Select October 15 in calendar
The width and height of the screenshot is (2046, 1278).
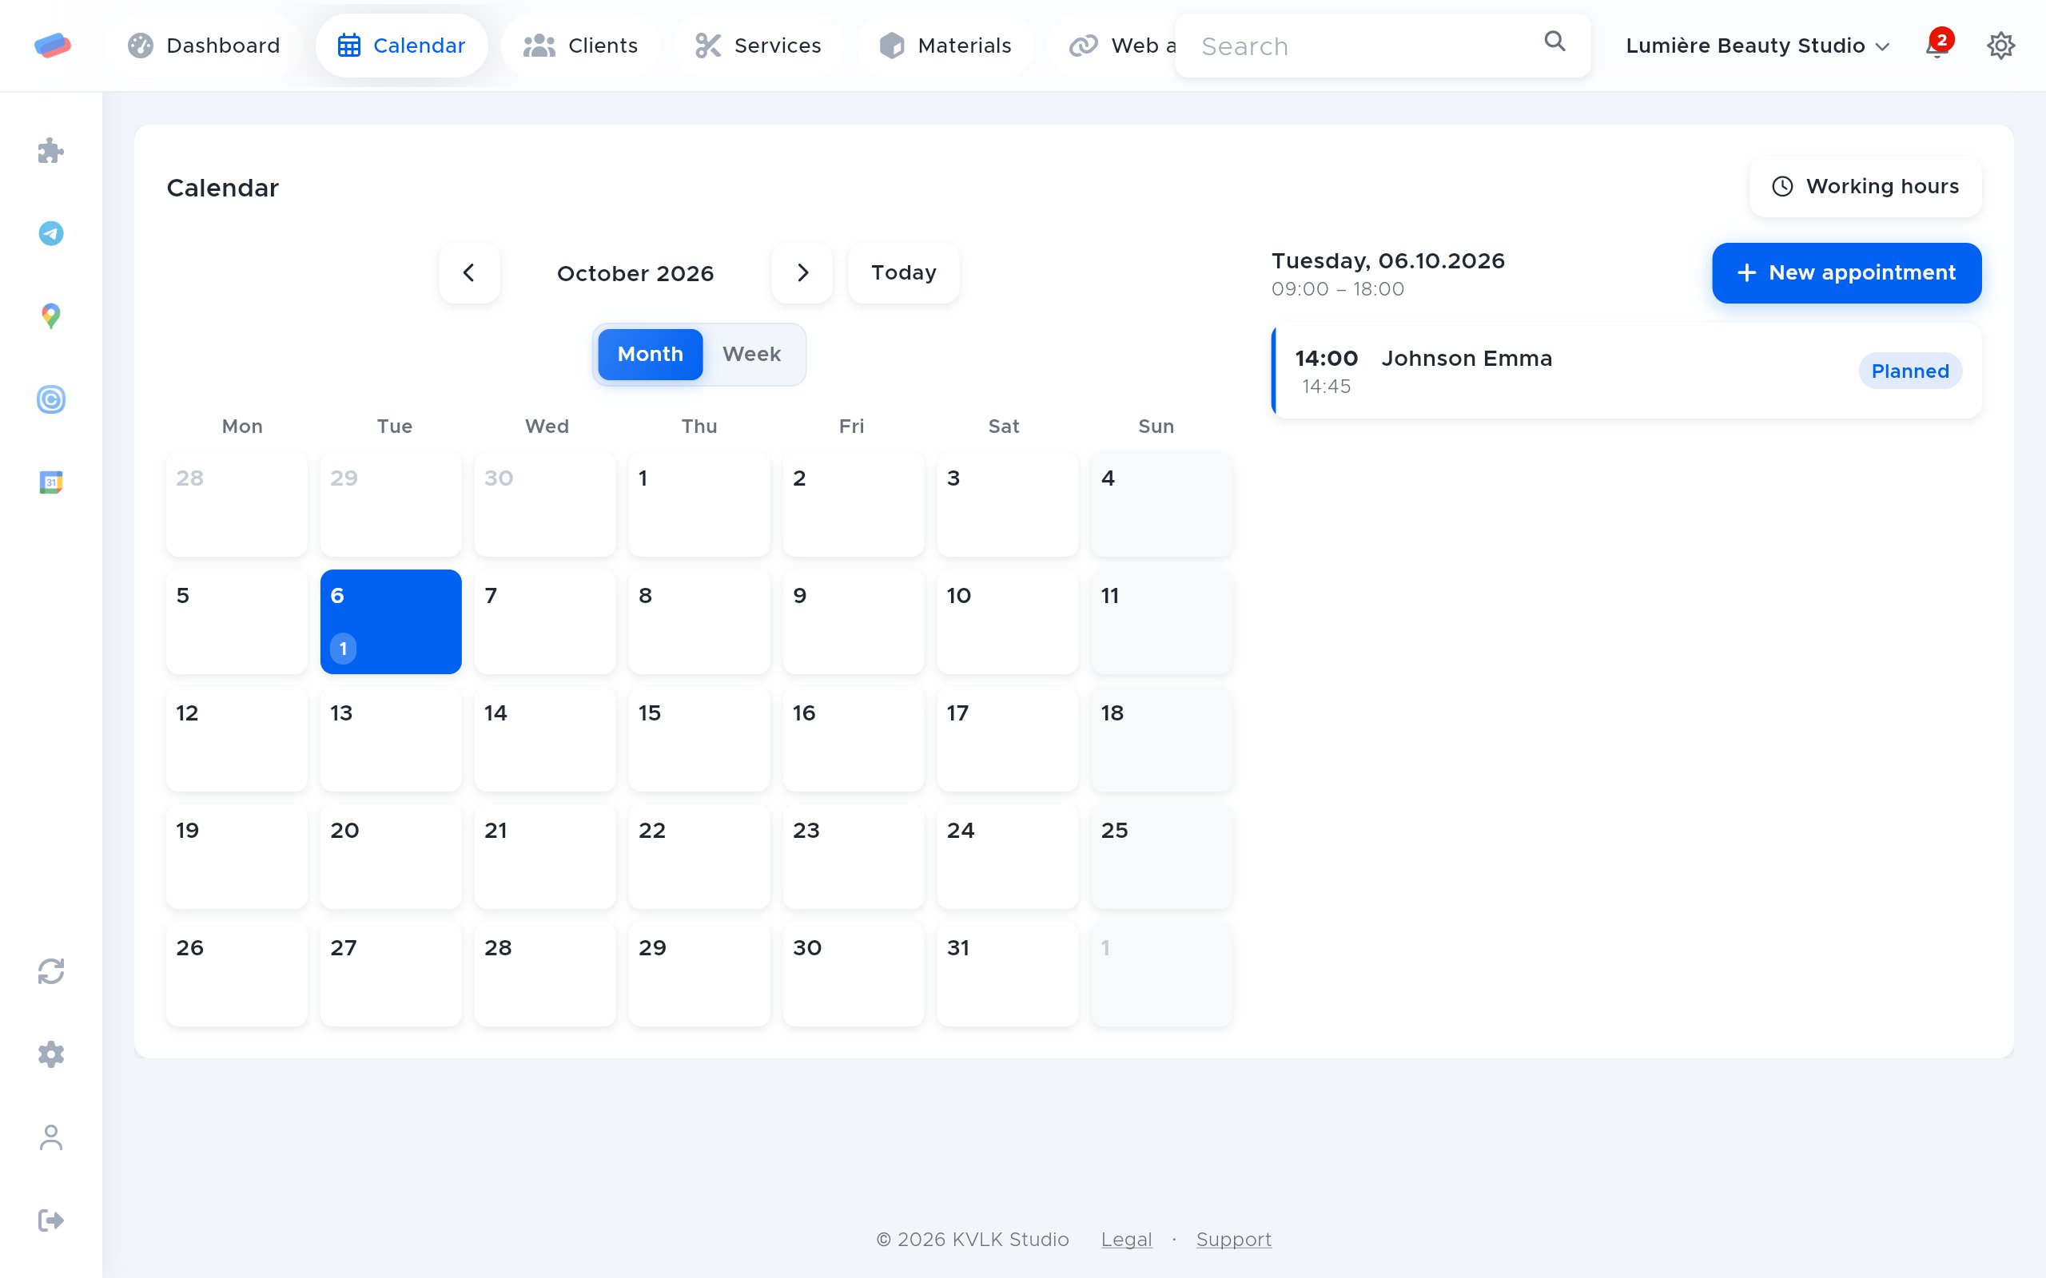699,739
